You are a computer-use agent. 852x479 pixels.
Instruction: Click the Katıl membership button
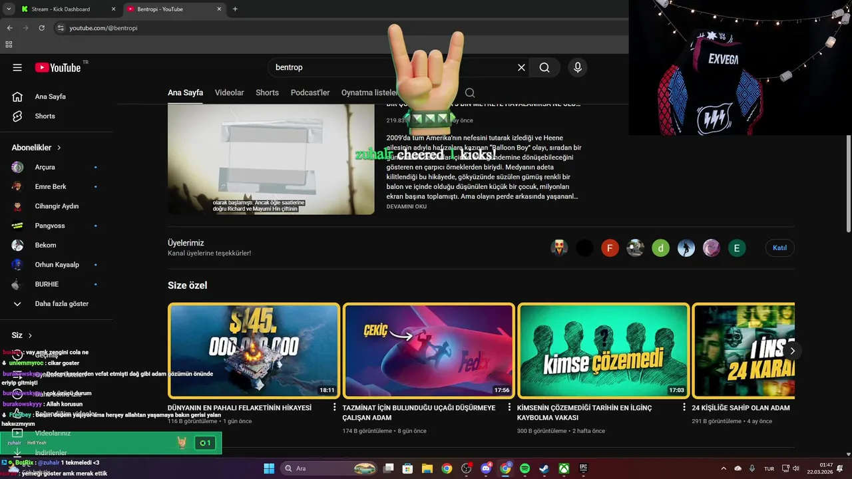point(779,248)
